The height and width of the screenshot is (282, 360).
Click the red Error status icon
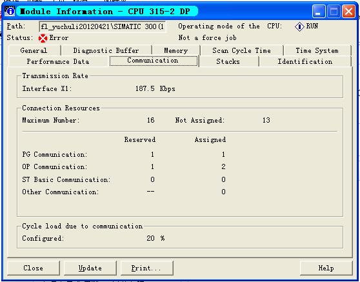point(43,38)
